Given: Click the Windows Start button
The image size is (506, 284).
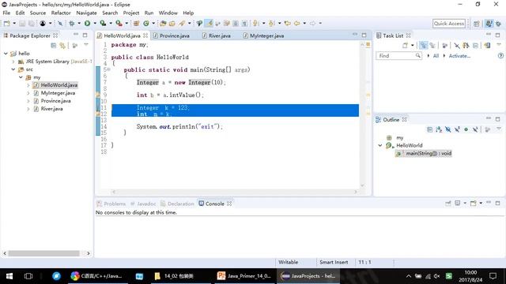Looking at the screenshot, I should pos(9,276).
